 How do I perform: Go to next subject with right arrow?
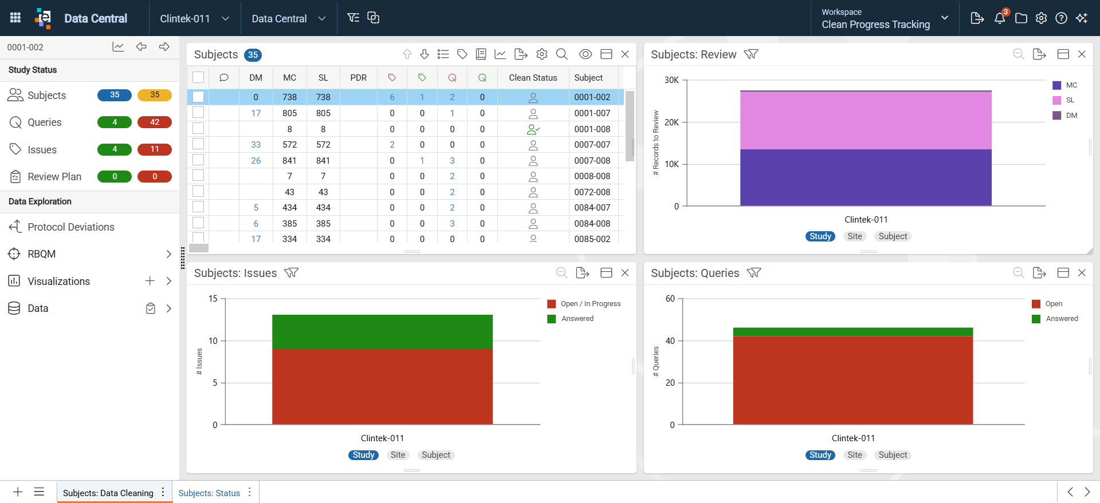click(x=164, y=47)
